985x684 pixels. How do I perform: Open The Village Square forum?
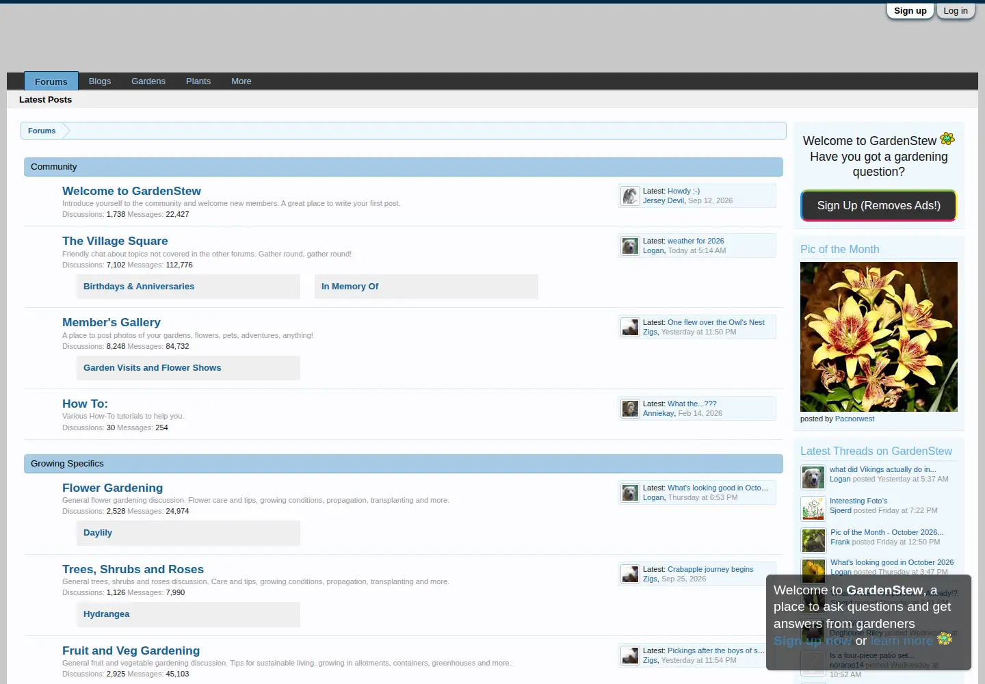tap(115, 241)
